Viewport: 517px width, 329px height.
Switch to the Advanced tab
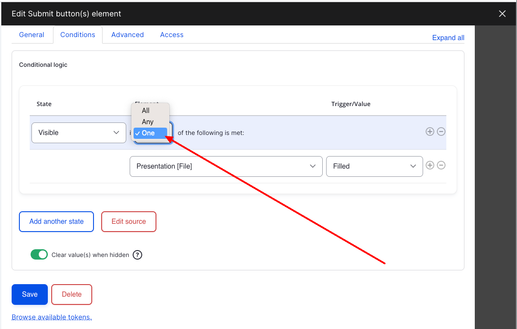click(x=128, y=34)
